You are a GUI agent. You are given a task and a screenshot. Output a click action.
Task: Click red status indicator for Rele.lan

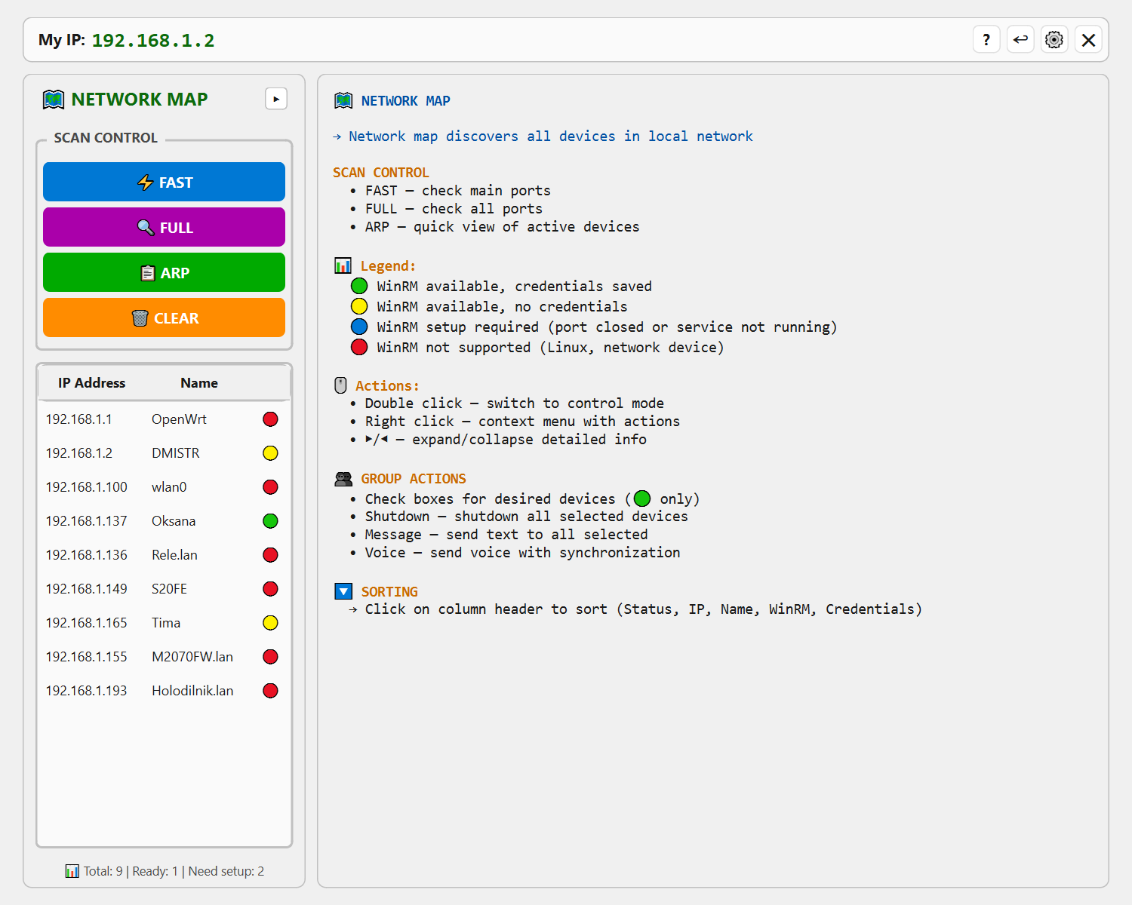pyautogui.click(x=270, y=555)
